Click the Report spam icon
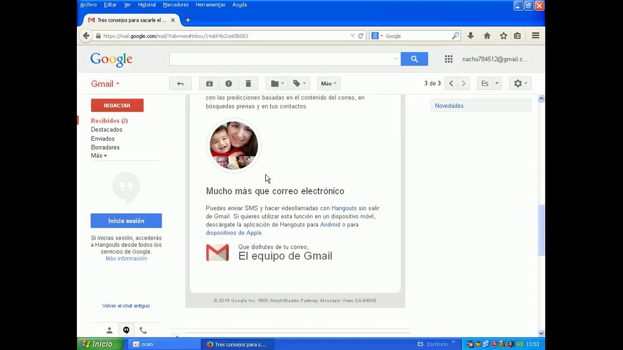The image size is (623, 350). 229,84
